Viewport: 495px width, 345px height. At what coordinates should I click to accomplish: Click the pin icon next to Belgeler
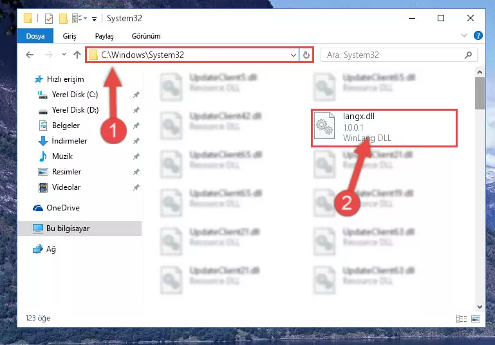pyautogui.click(x=136, y=126)
